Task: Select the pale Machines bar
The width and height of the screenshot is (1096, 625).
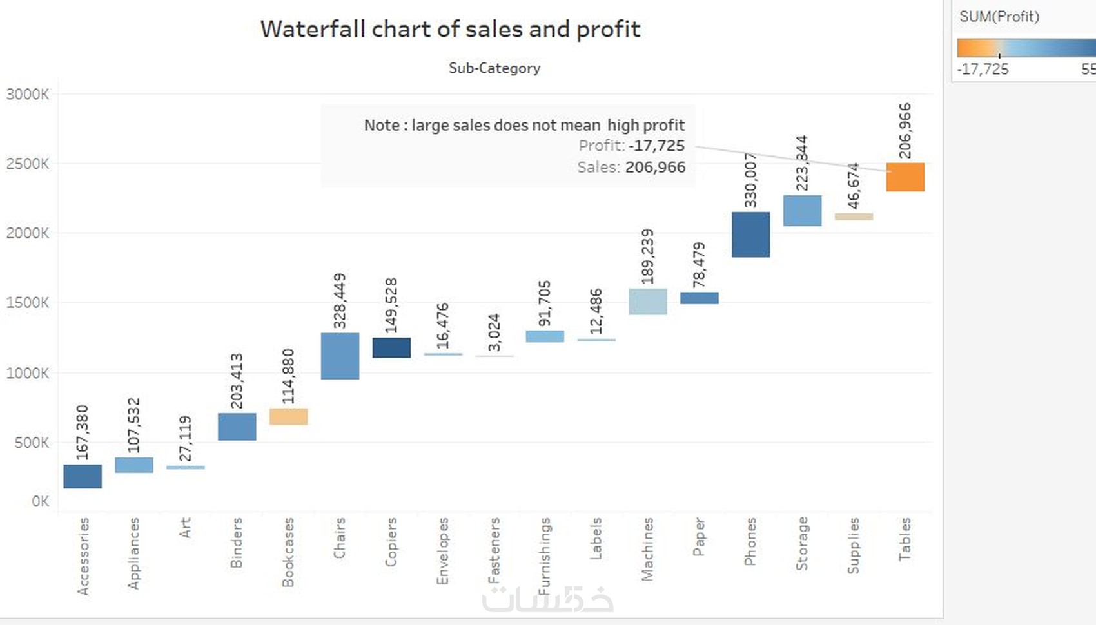Action: [x=647, y=302]
